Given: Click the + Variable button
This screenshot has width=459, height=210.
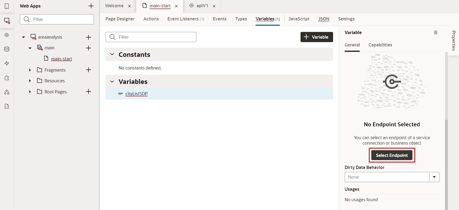Looking at the screenshot, I should coord(316,37).
